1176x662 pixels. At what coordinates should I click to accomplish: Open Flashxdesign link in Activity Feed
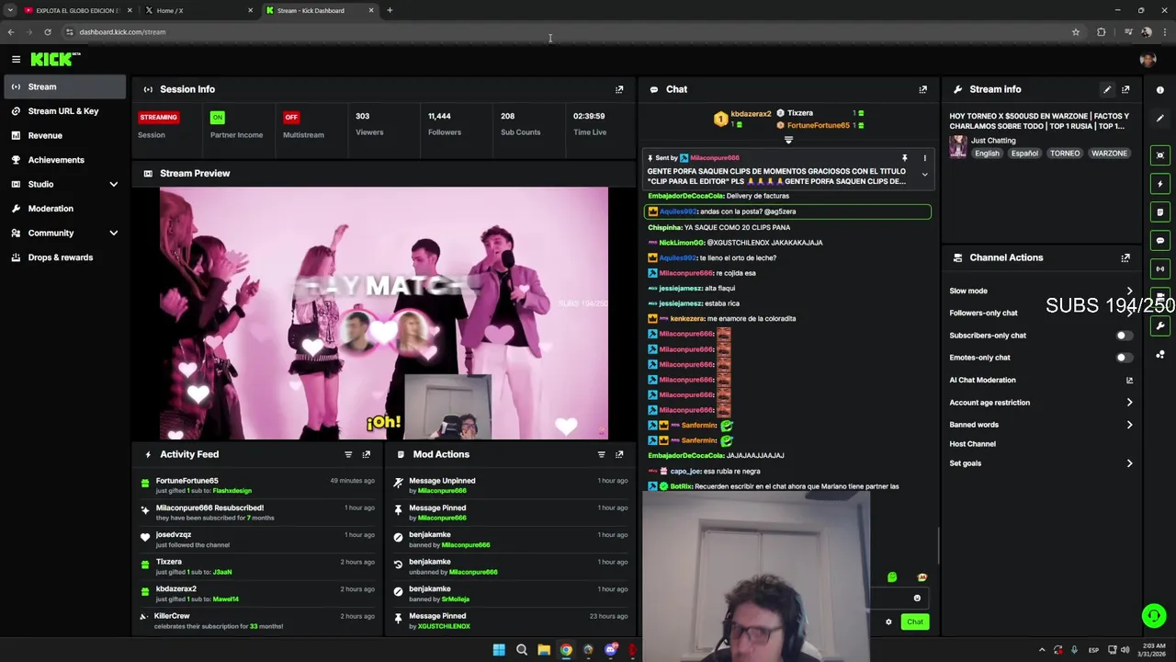click(232, 491)
